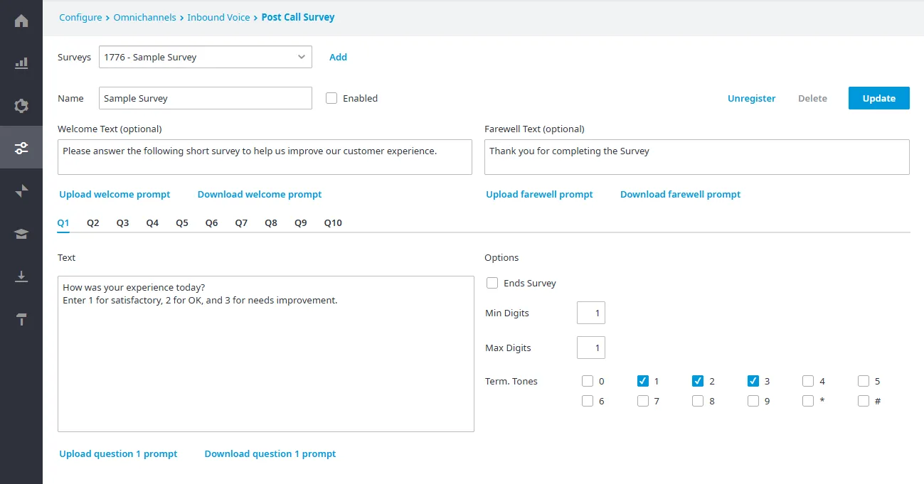
Task: Switch to the Q4 tab
Action: click(x=152, y=222)
